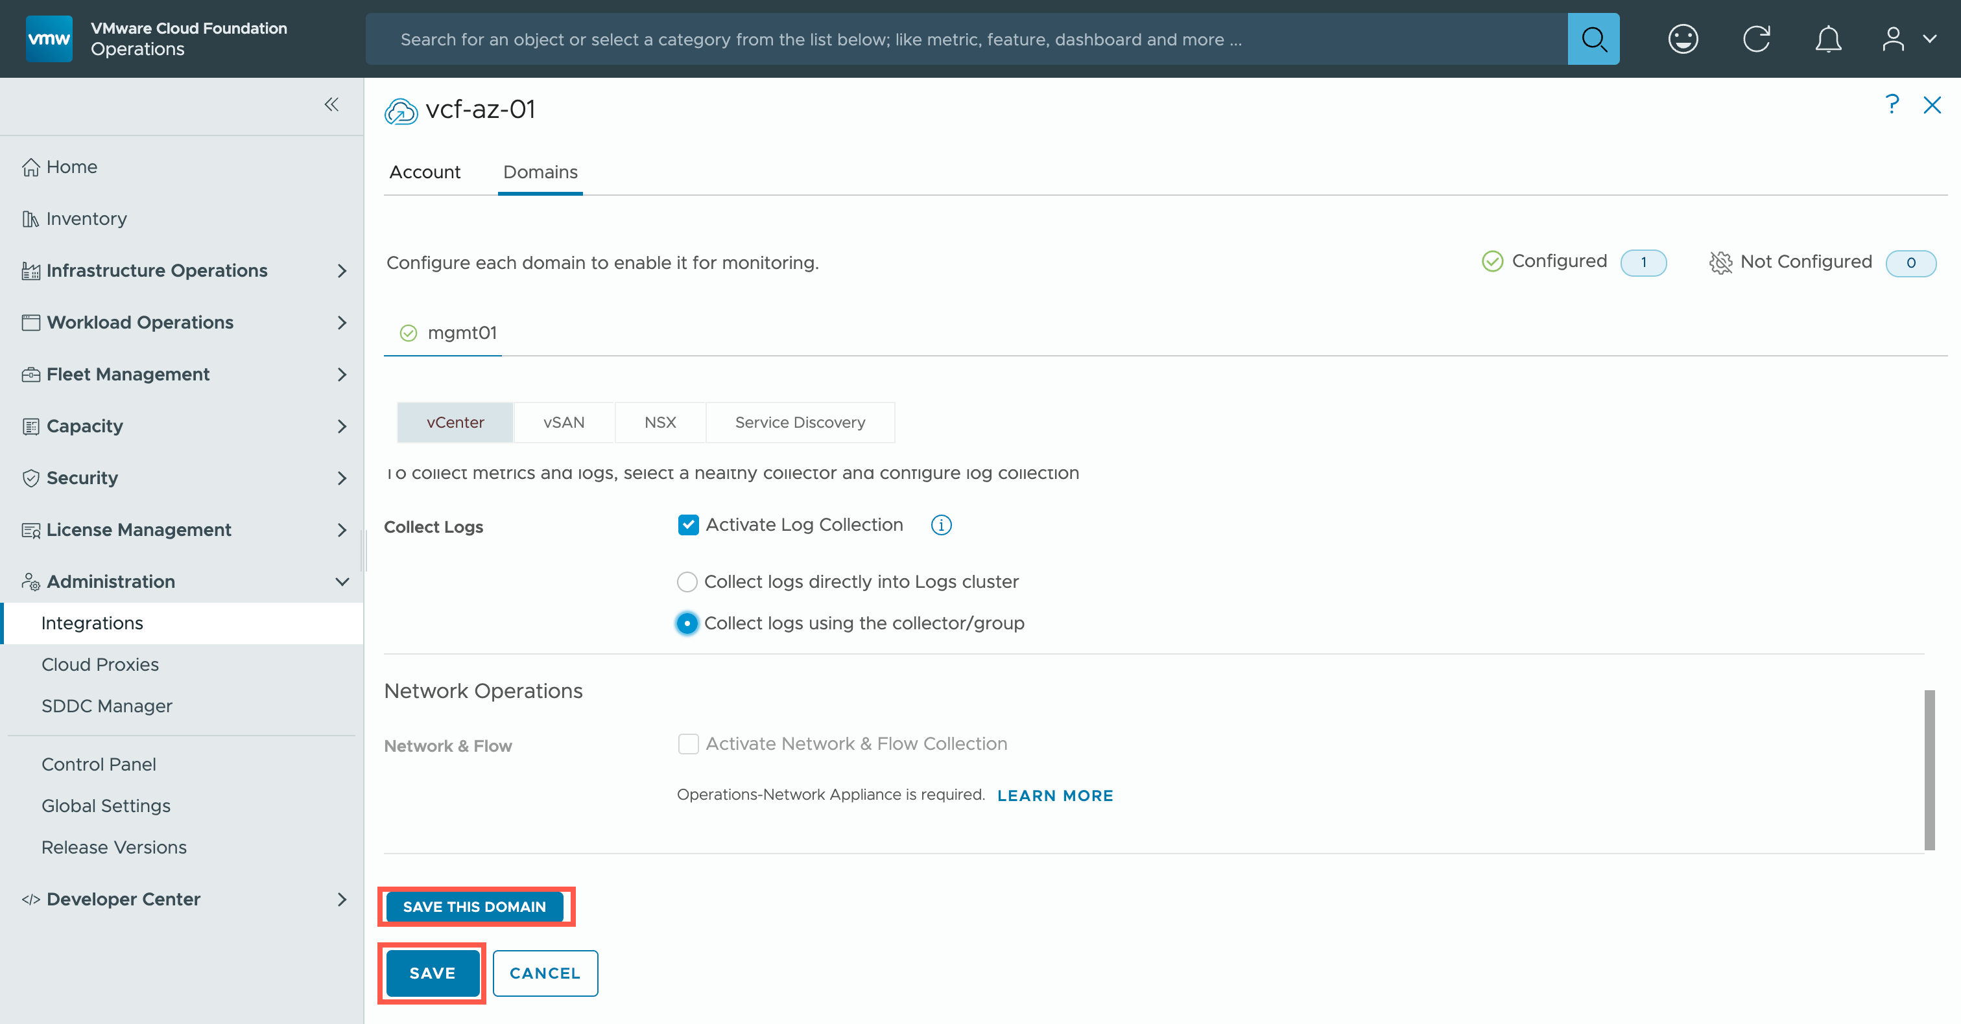This screenshot has height=1024, width=1961.
Task: Collapse the sidebar with double-chevron icon
Action: tap(331, 104)
